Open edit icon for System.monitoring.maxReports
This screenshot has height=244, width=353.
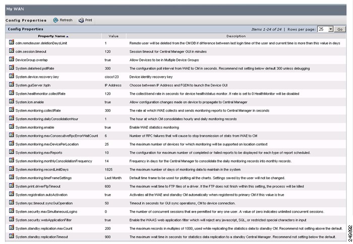tap(12, 151)
